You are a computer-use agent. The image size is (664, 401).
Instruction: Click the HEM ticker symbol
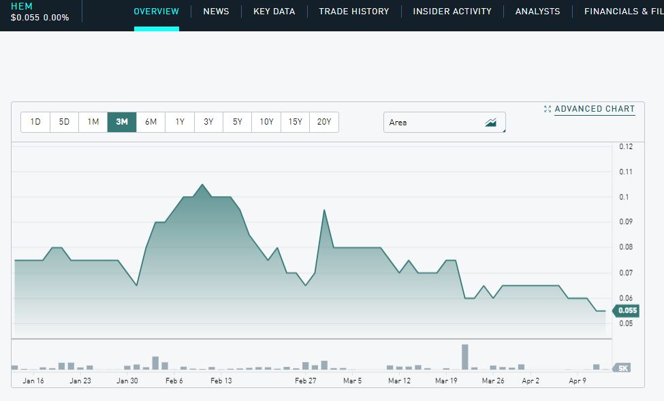tap(20, 6)
